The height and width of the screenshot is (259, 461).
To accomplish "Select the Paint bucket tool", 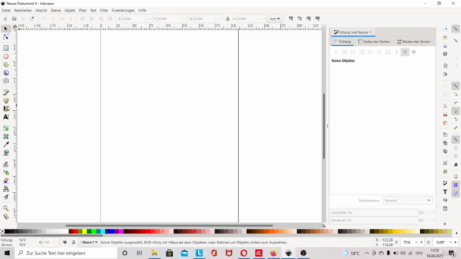I will pyautogui.click(x=6, y=153).
